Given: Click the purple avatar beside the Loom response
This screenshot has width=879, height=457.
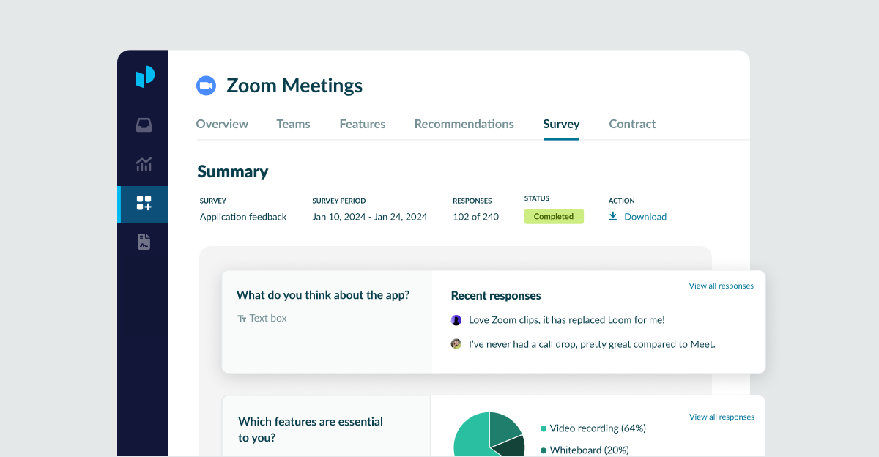Looking at the screenshot, I should (456, 320).
